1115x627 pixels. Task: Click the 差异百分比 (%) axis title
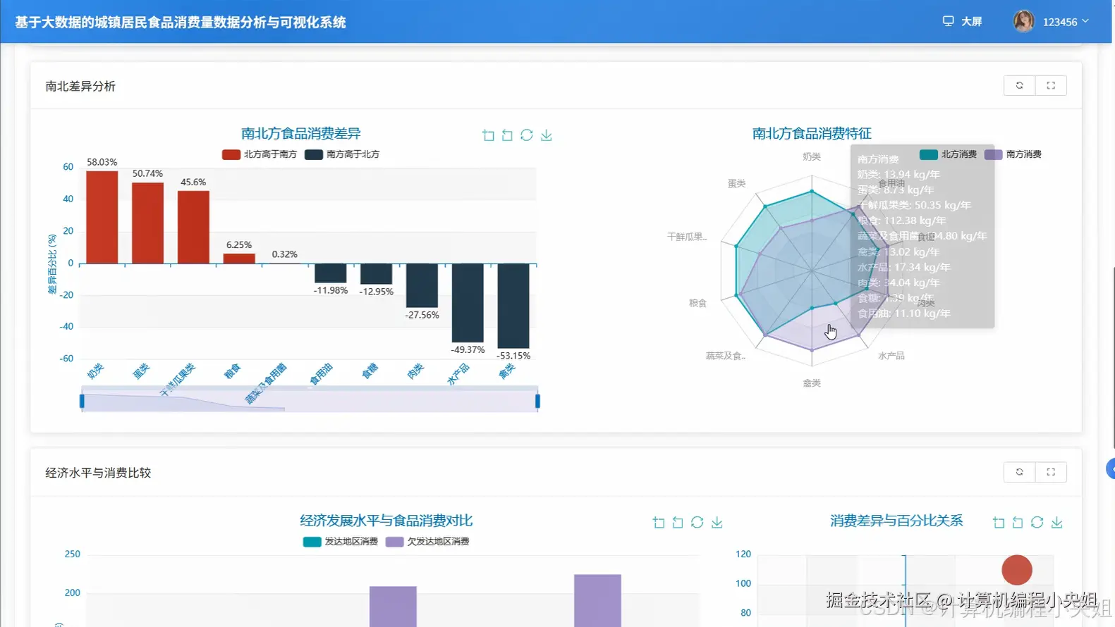click(52, 264)
